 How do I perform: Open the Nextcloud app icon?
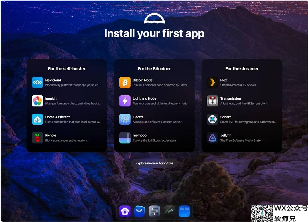coord(37,82)
